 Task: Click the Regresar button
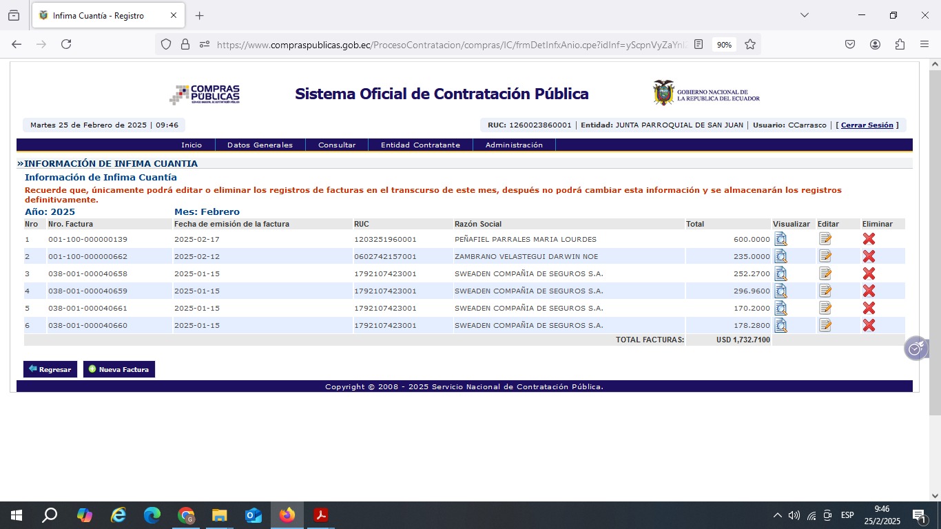[x=50, y=369]
